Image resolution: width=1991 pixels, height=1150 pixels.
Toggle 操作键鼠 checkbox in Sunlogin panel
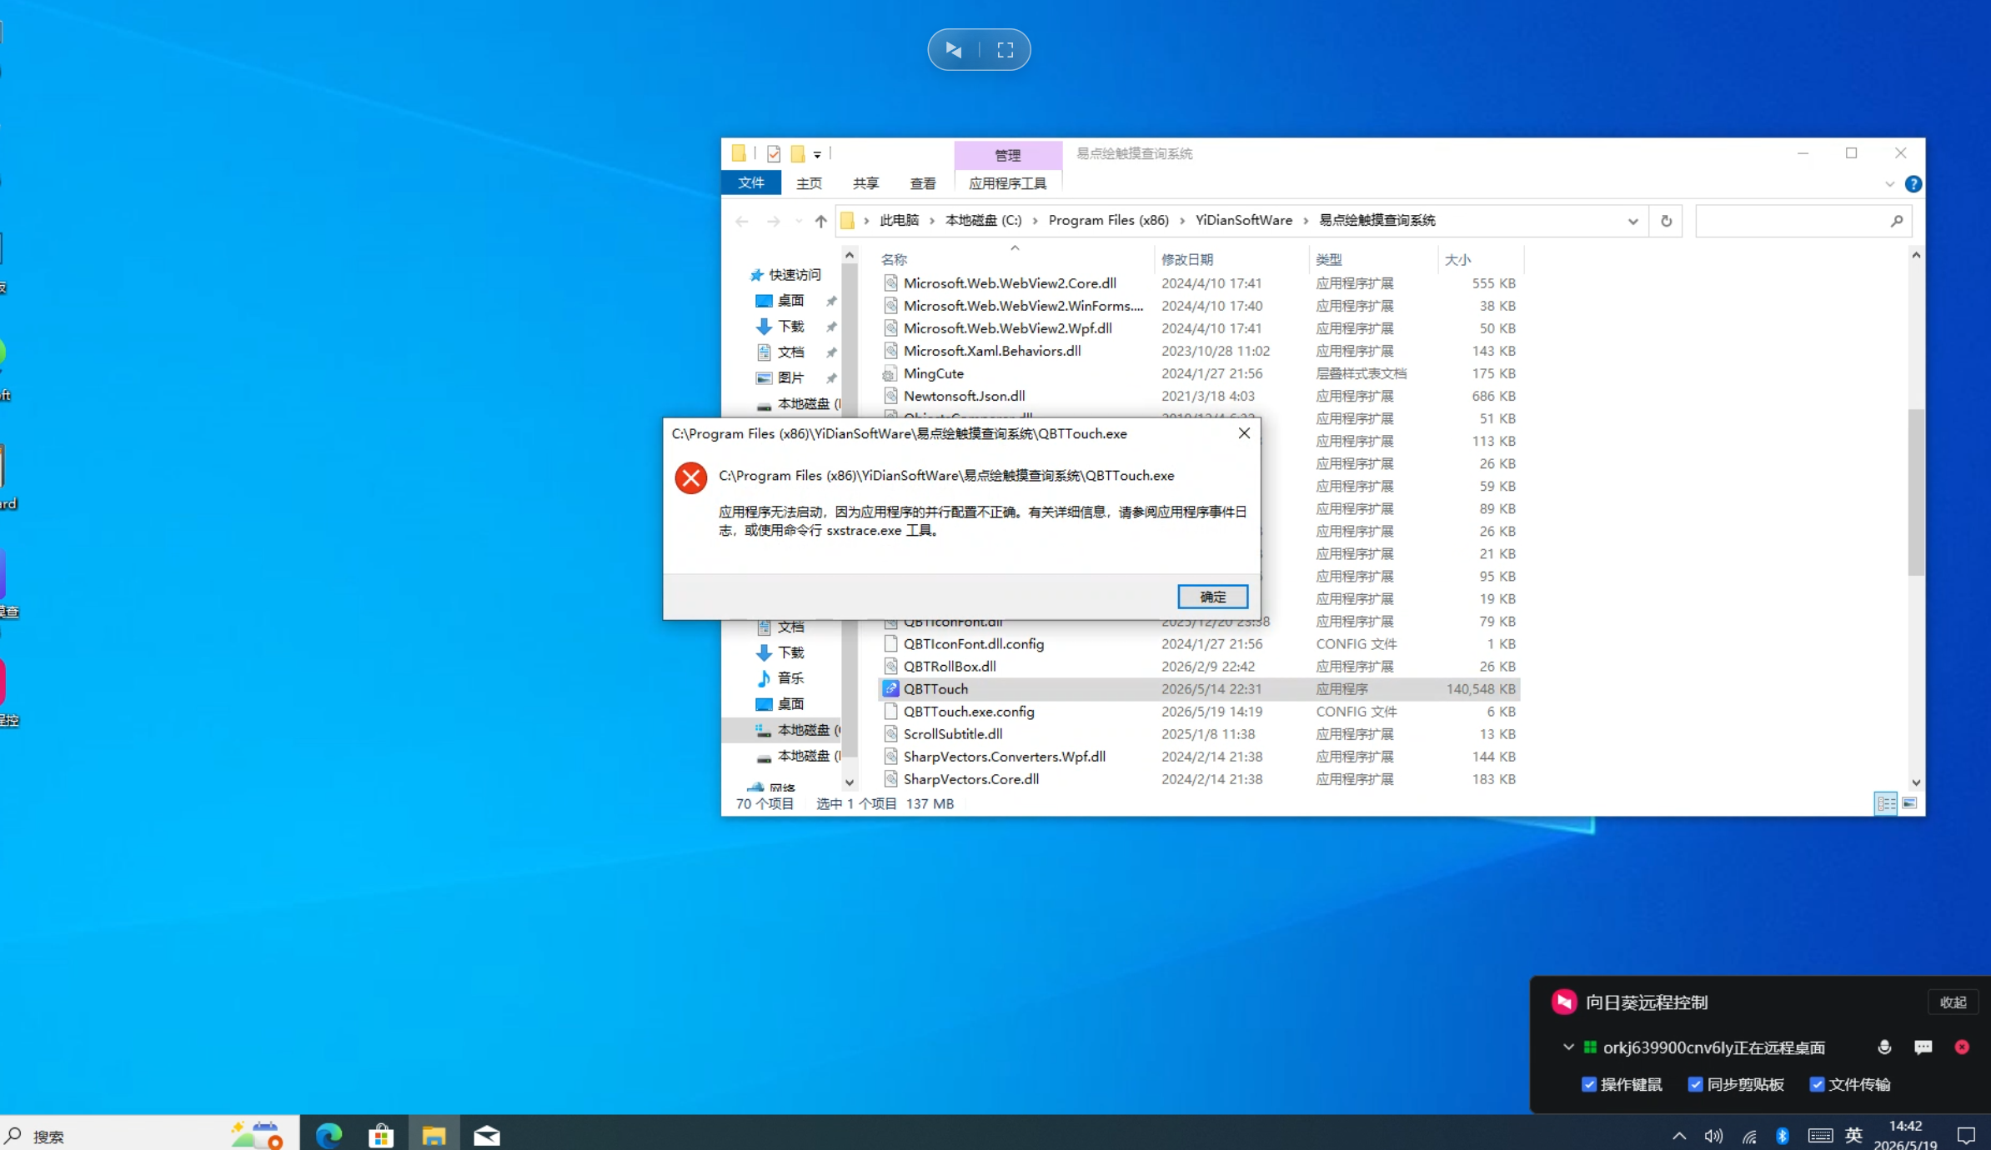coord(1588,1085)
